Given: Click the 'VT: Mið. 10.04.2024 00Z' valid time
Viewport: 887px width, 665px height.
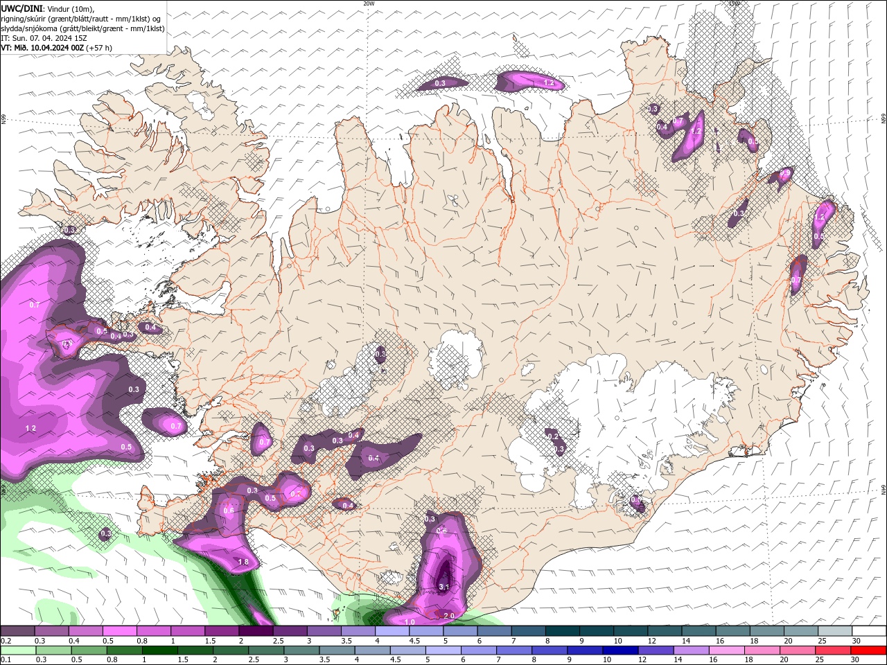Looking at the screenshot, I should pyautogui.click(x=42, y=48).
